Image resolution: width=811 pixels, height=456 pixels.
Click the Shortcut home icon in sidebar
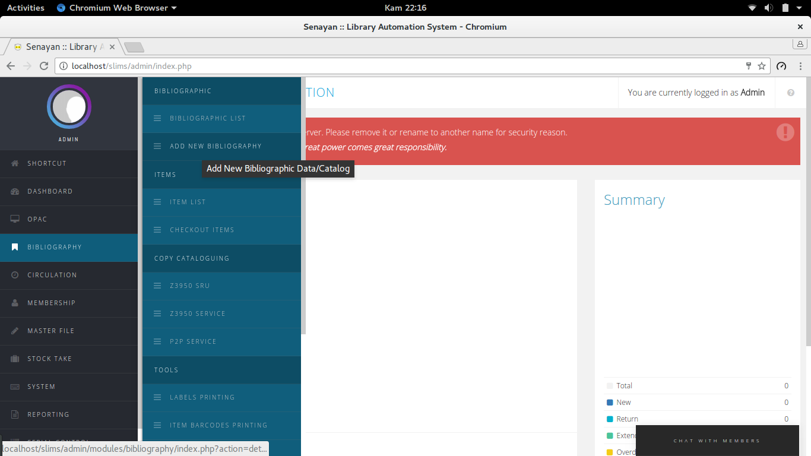click(15, 163)
